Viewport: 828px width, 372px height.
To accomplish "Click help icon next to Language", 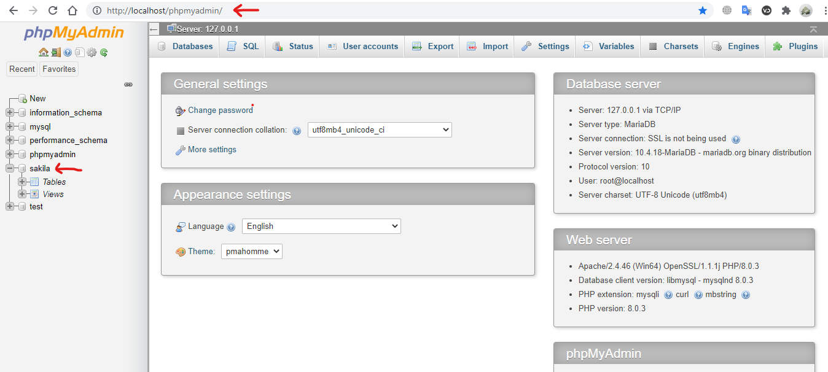I will pos(231,227).
